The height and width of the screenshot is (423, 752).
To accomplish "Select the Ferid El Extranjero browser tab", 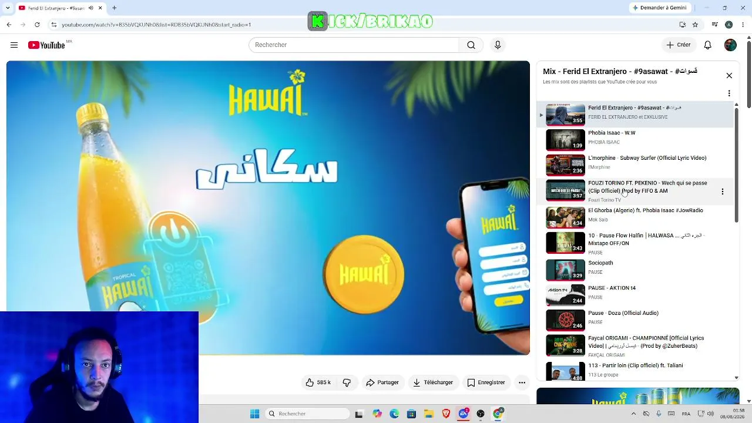I will [54, 8].
